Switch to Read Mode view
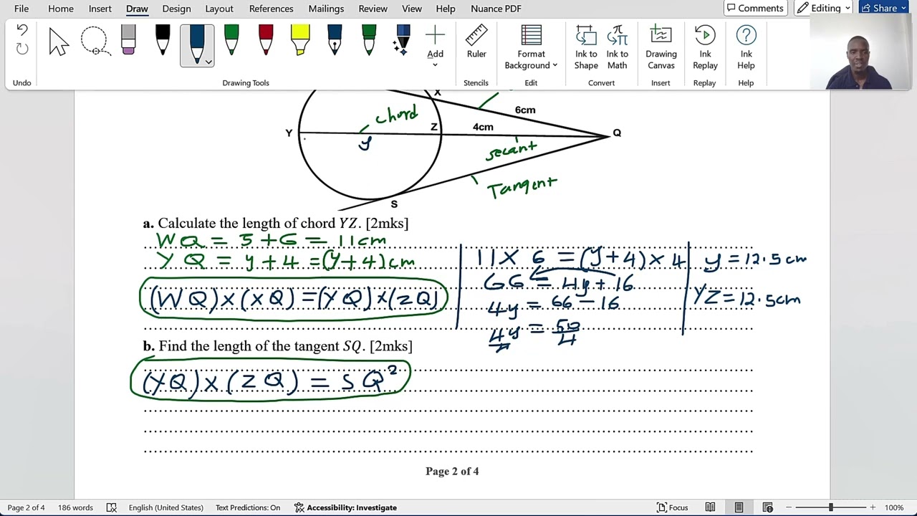 click(x=710, y=507)
